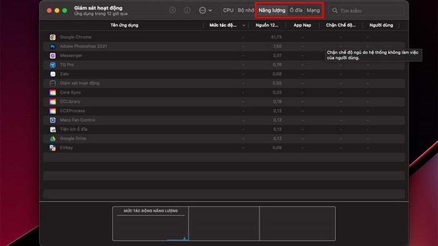The image size is (438, 246).
Task: Select the Zalo row name
Action: point(64,74)
